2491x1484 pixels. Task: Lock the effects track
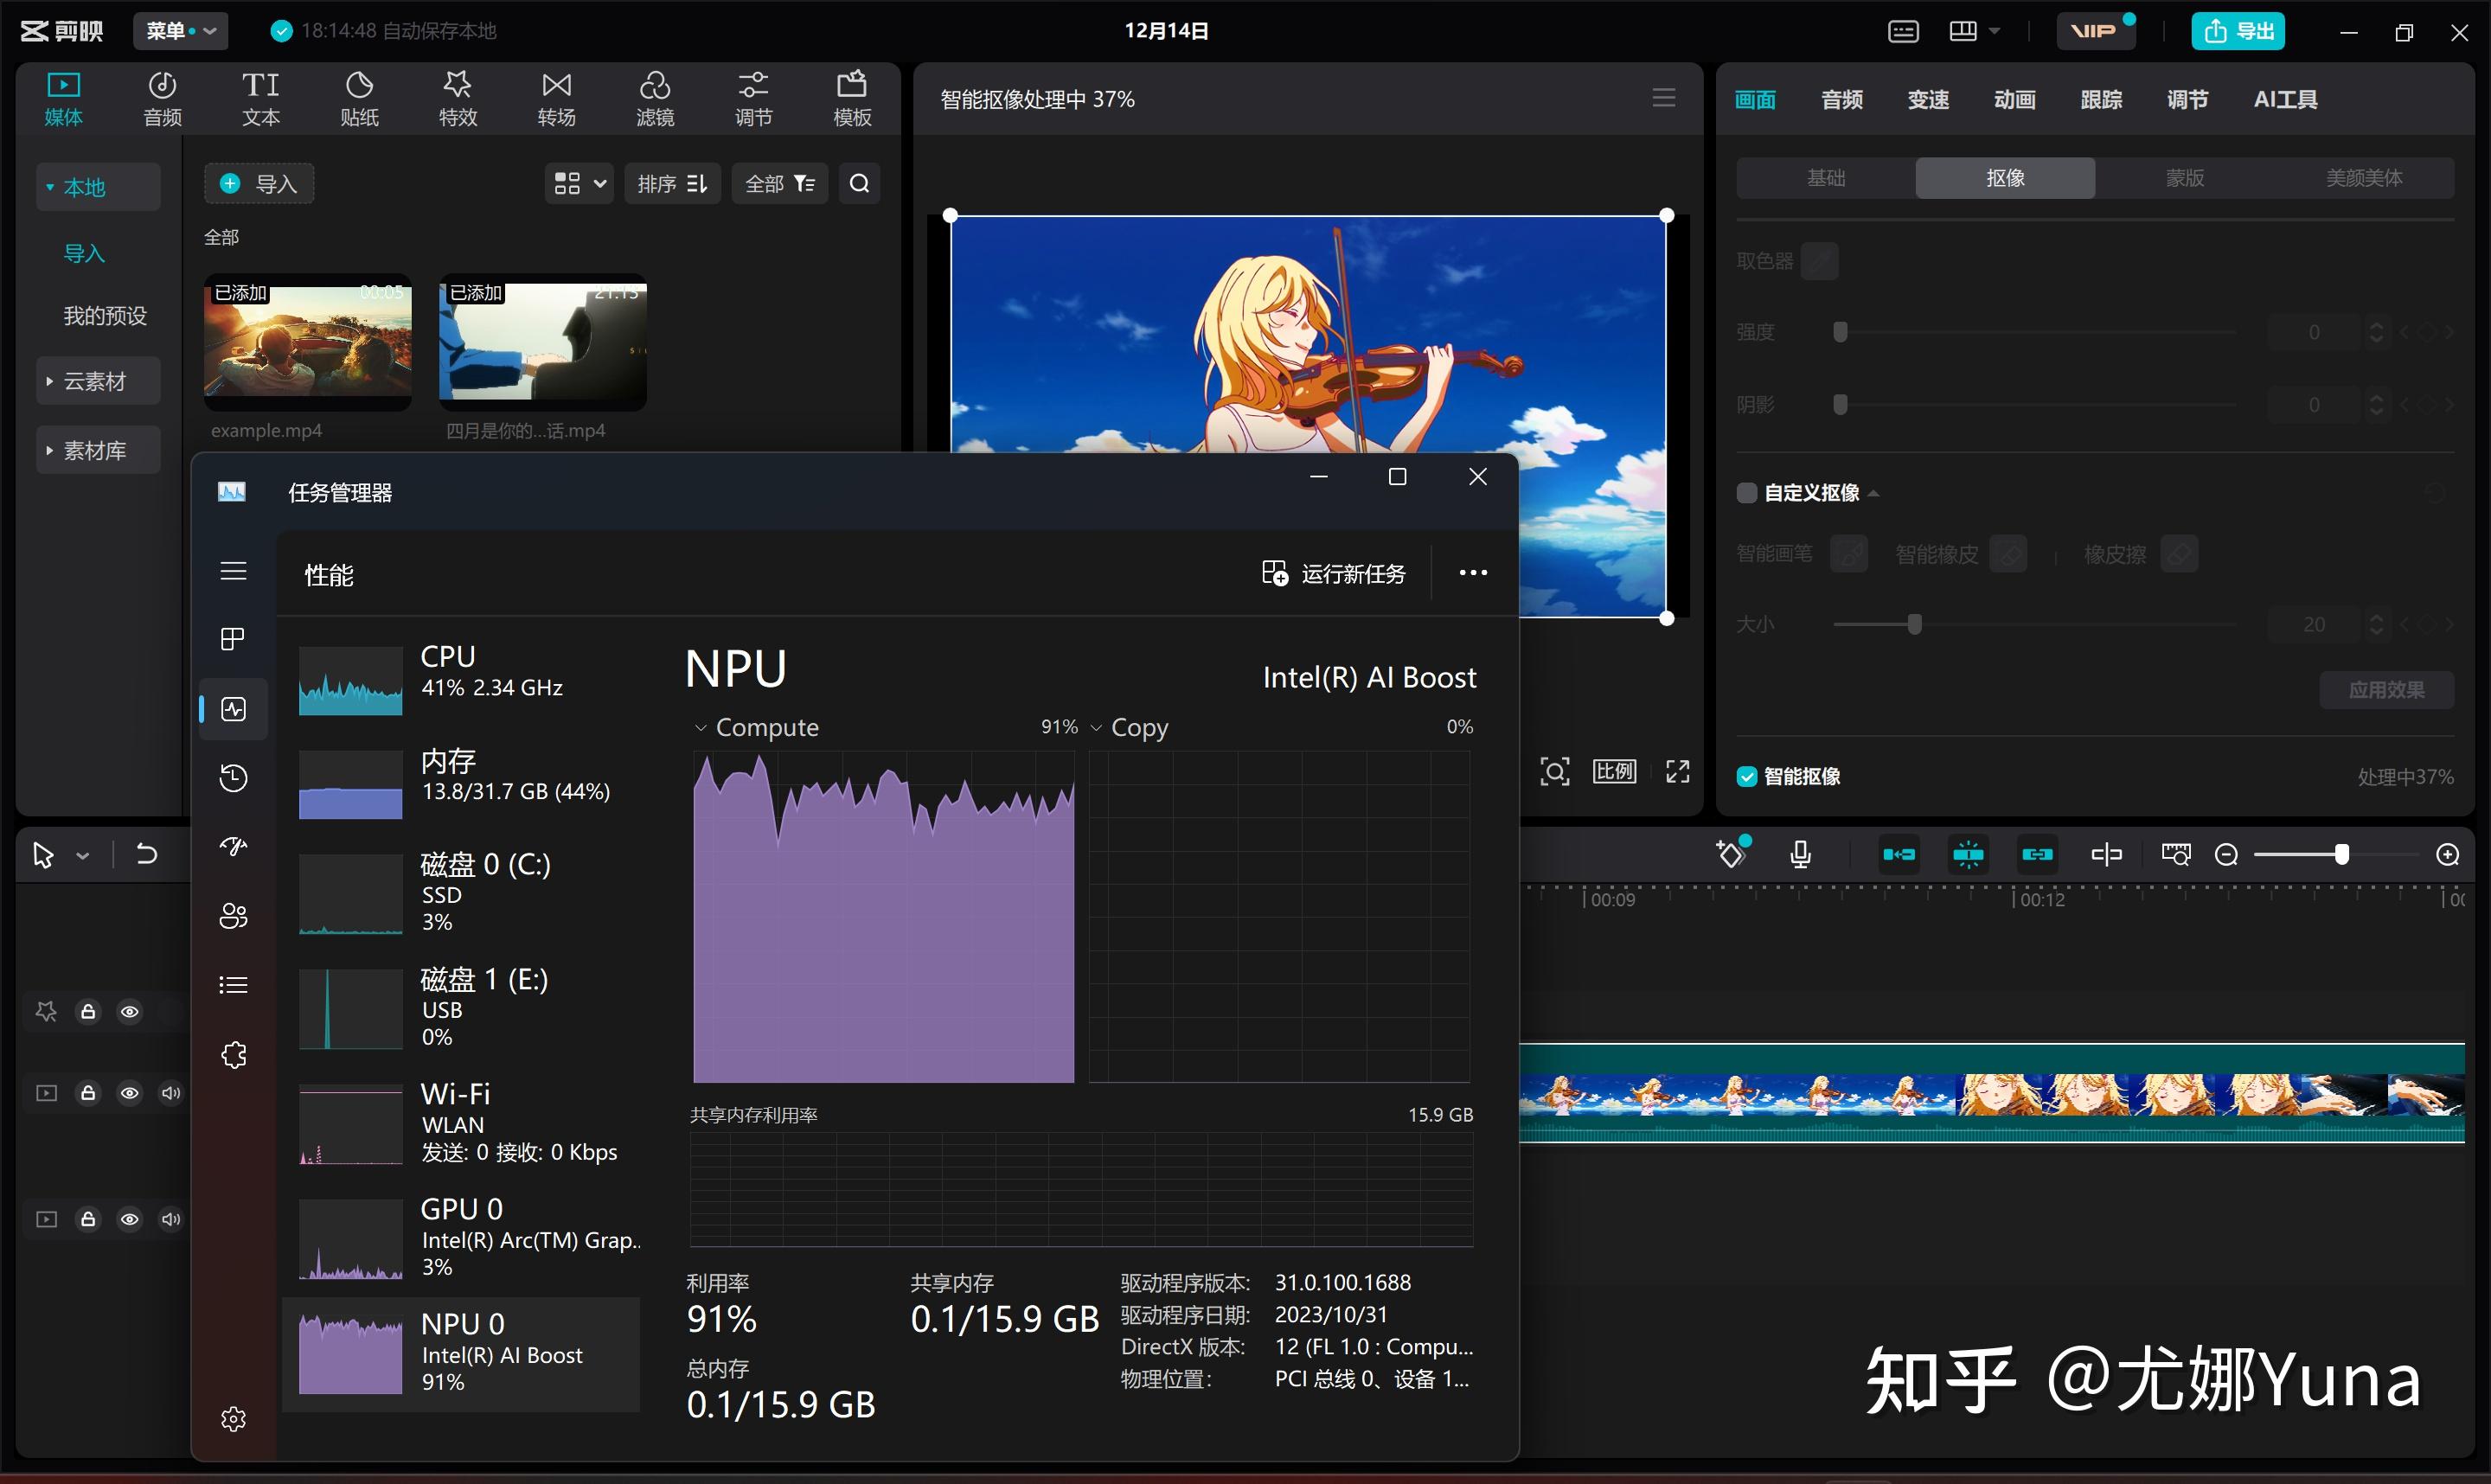88,1012
